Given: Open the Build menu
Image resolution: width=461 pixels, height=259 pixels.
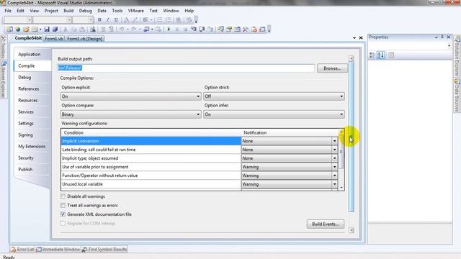Looking at the screenshot, I should [68, 11].
